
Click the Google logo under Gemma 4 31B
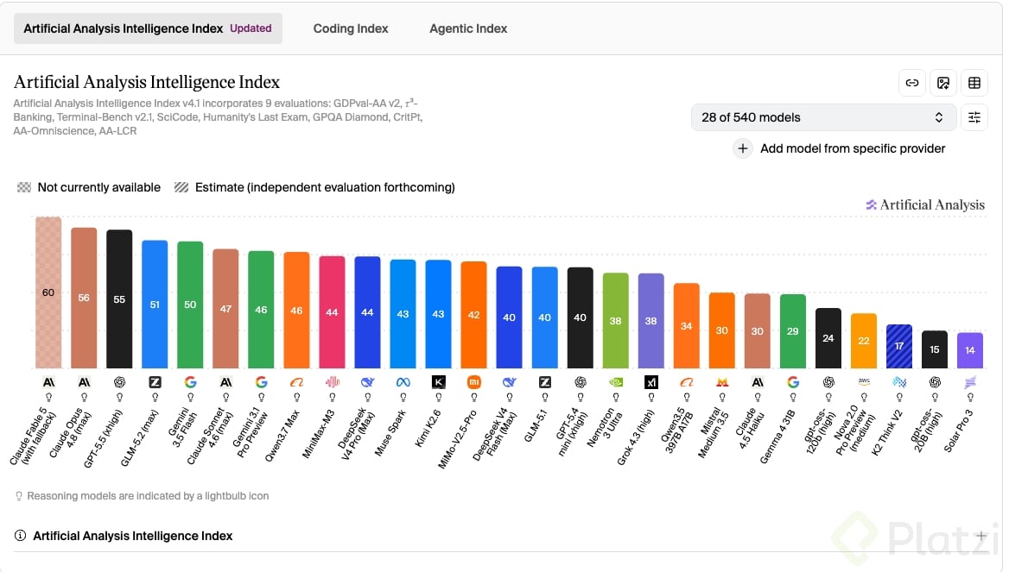[x=793, y=381]
